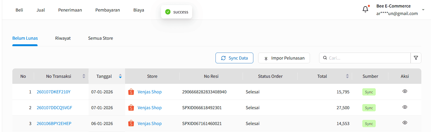Switch to the Riwayat tab
431x132 pixels.
(63, 38)
